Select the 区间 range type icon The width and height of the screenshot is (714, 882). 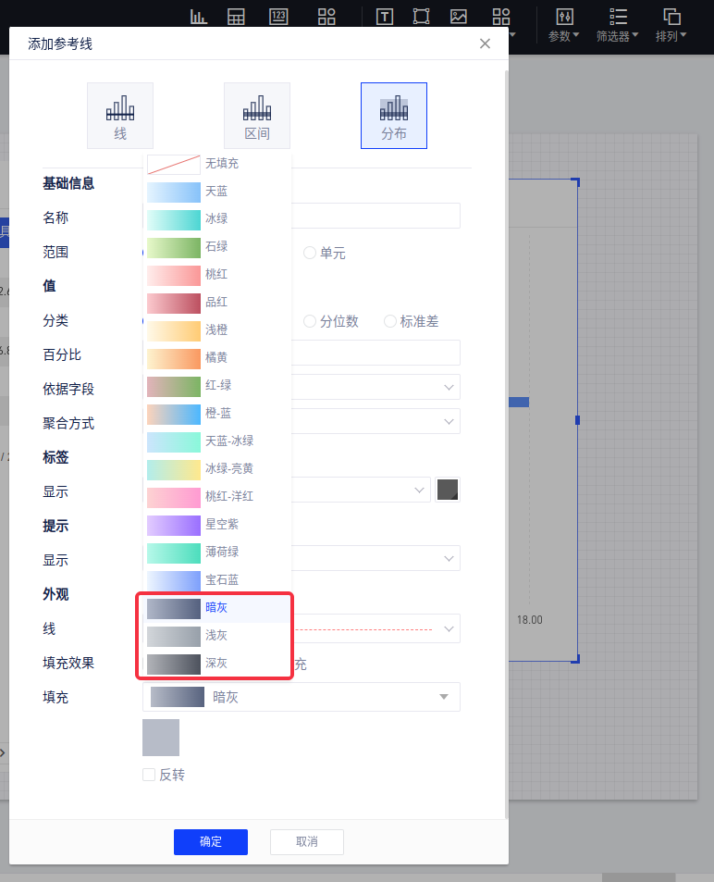257,116
